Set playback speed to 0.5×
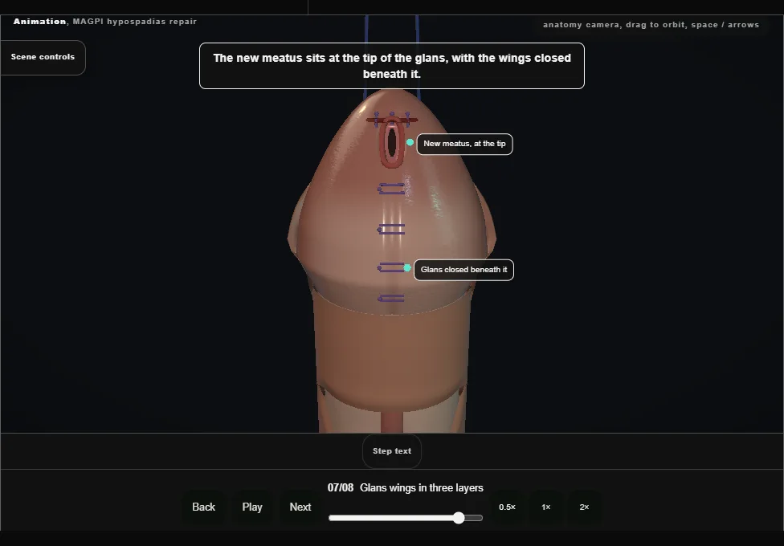The width and height of the screenshot is (784, 546). tap(507, 507)
